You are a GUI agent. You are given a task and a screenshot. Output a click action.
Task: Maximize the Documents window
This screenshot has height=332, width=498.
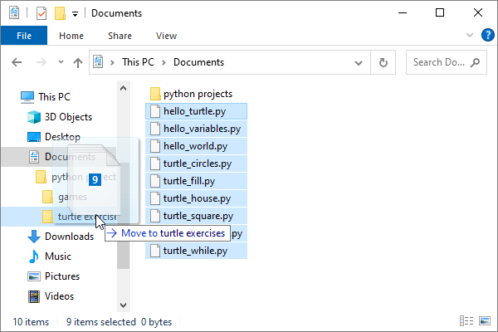440,13
